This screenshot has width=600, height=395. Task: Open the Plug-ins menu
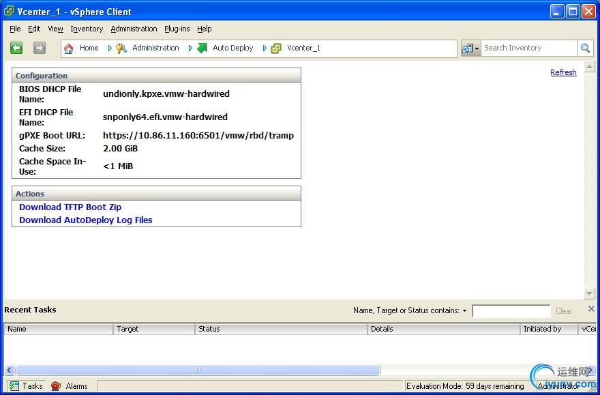[177, 29]
